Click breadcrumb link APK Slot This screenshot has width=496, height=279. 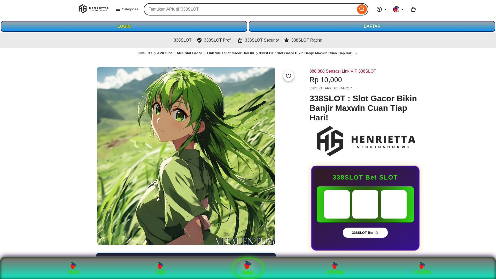point(164,53)
